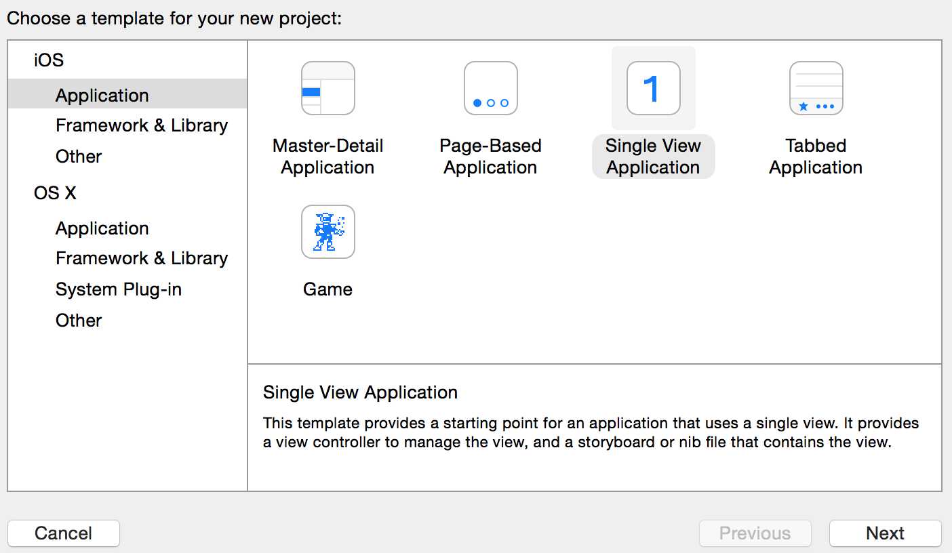This screenshot has width=952, height=553.
Task: Click the Master-Detail Application label
Action: coord(328,157)
